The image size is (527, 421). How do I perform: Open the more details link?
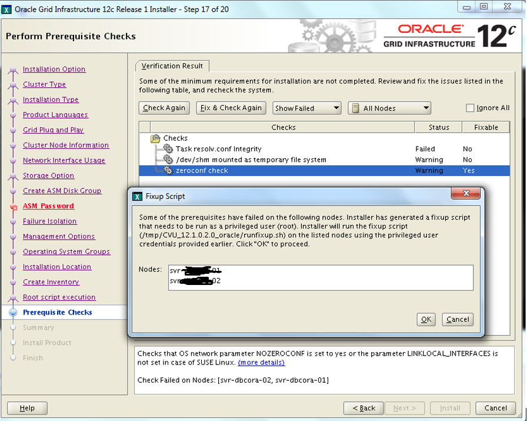261,363
